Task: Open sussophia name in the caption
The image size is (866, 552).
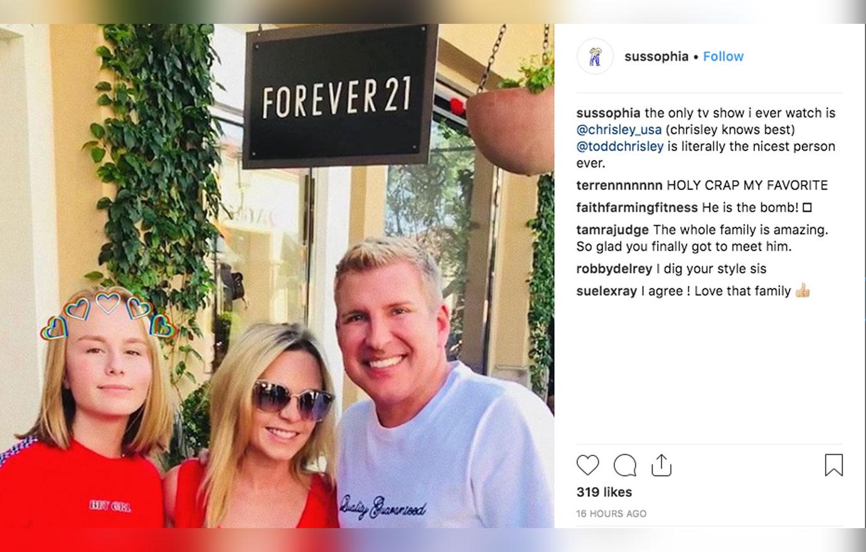Action: [608, 113]
